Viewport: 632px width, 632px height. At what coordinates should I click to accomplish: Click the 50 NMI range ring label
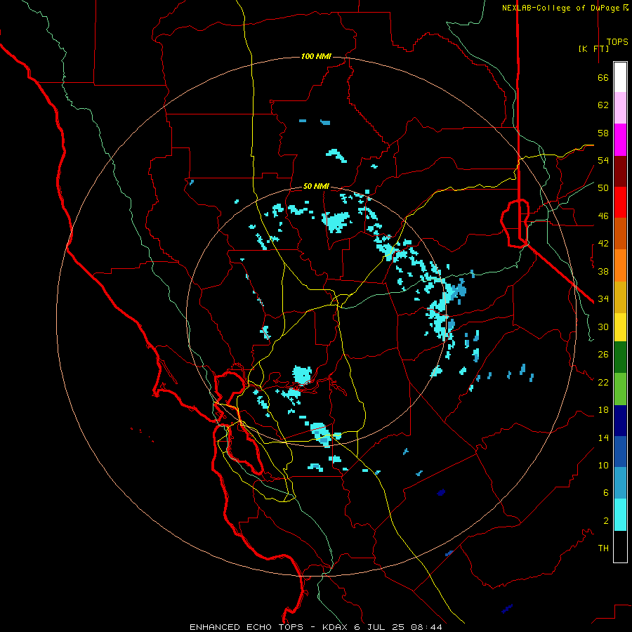pos(316,186)
